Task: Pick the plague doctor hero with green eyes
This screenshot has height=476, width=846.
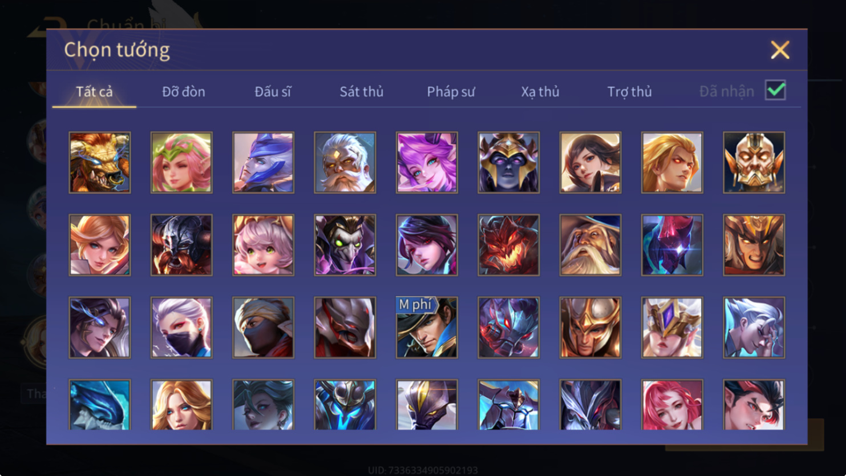Action: point(345,245)
